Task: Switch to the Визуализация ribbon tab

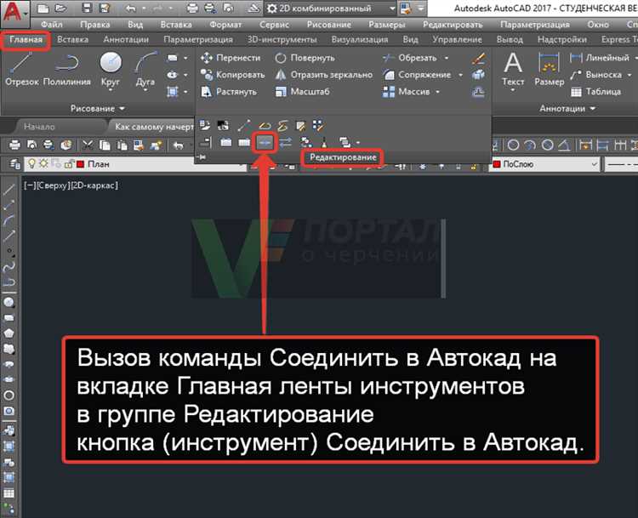Action: (360, 40)
